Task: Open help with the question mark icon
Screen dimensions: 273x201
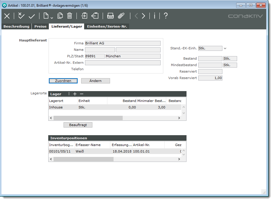Action: tap(166, 16)
